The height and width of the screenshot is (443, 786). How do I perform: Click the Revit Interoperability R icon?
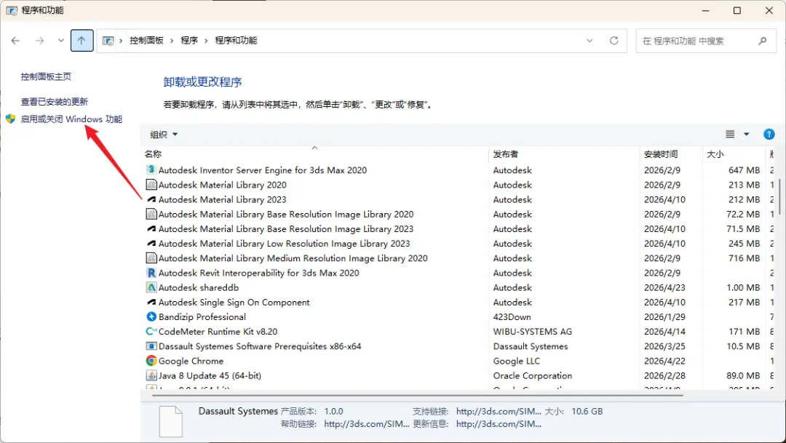tap(151, 273)
